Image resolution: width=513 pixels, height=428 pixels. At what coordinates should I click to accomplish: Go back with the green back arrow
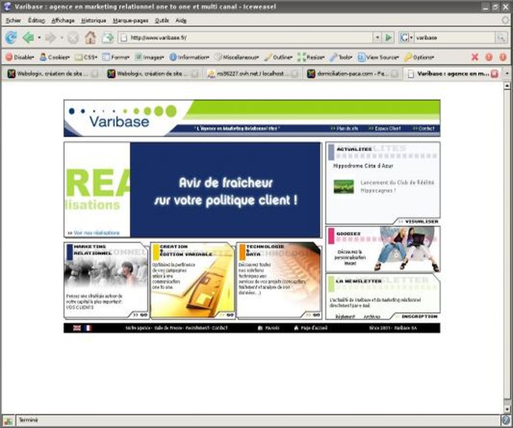coord(28,38)
